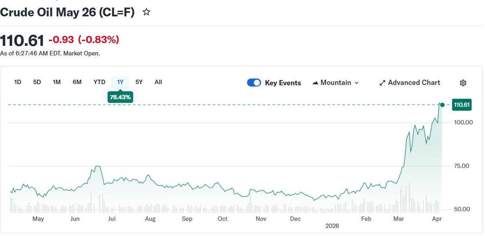Open the Advanced Chart link

[414, 82]
